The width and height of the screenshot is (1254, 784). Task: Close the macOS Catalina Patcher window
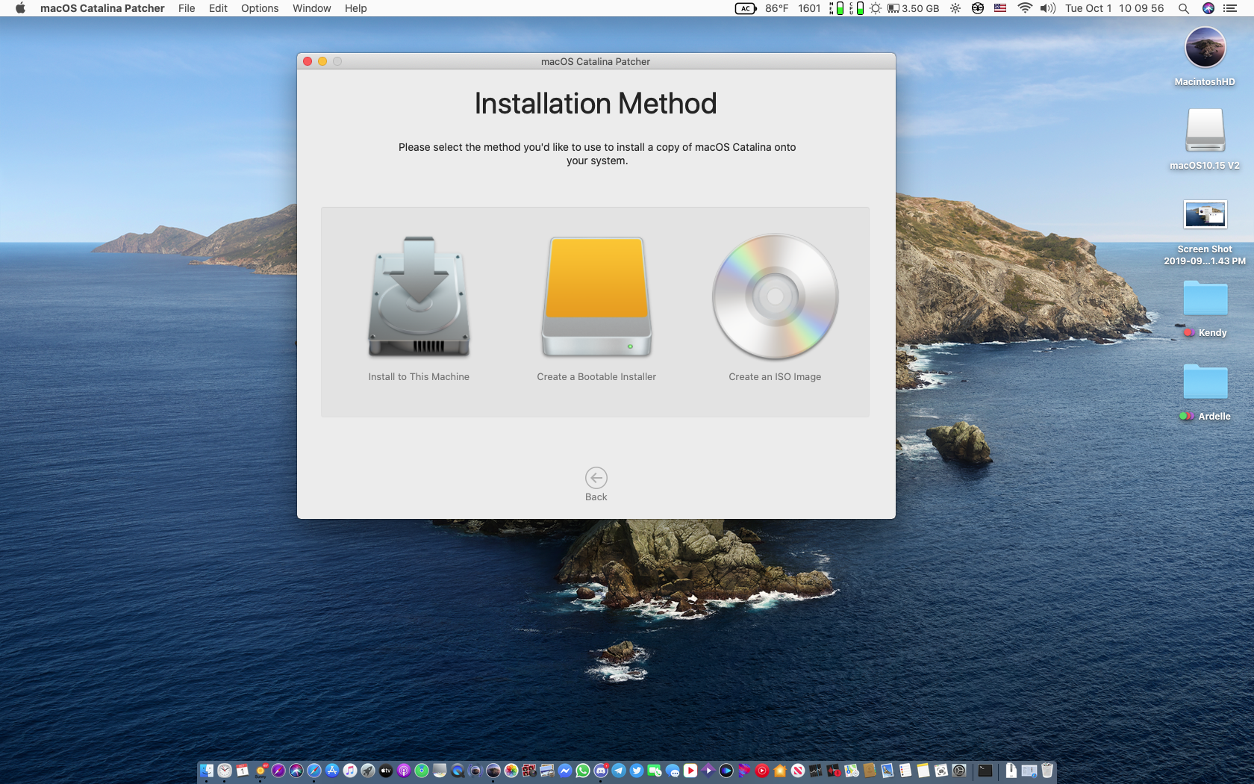[x=308, y=61]
